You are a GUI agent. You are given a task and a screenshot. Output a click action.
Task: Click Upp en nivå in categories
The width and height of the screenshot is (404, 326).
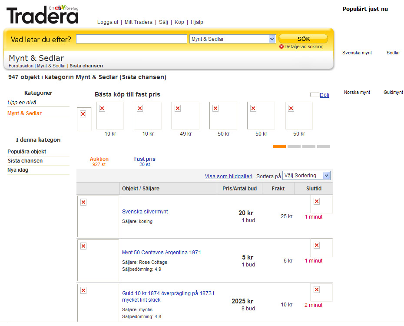pyautogui.click(x=22, y=102)
